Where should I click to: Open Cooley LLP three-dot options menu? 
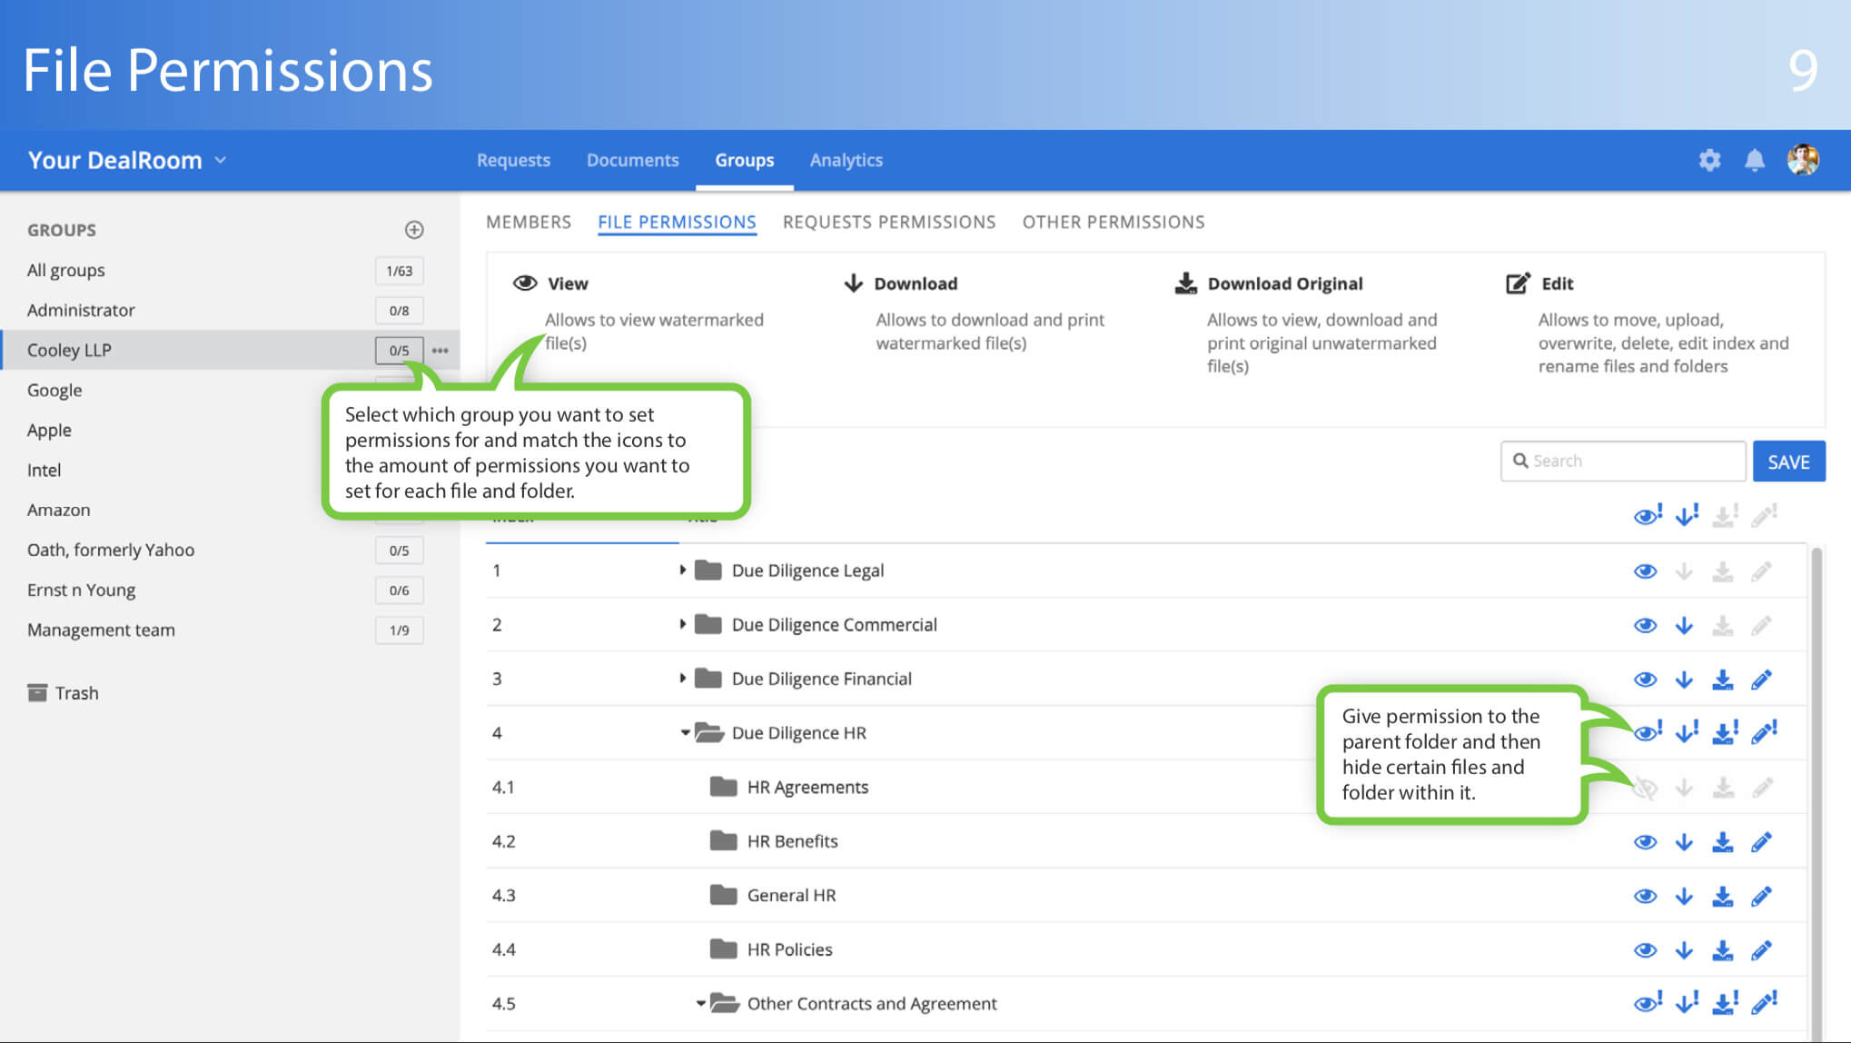pyautogui.click(x=440, y=350)
